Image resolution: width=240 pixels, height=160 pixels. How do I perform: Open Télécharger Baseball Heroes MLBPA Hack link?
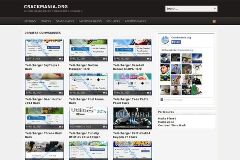point(128,67)
